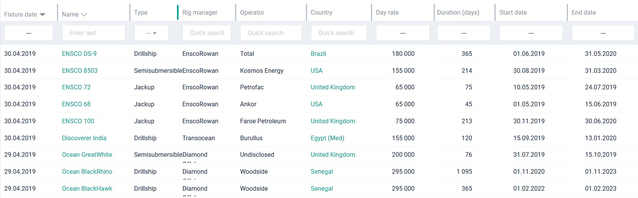Click the Rig manager column header
This screenshot has width=638, height=198.
pos(200,13)
